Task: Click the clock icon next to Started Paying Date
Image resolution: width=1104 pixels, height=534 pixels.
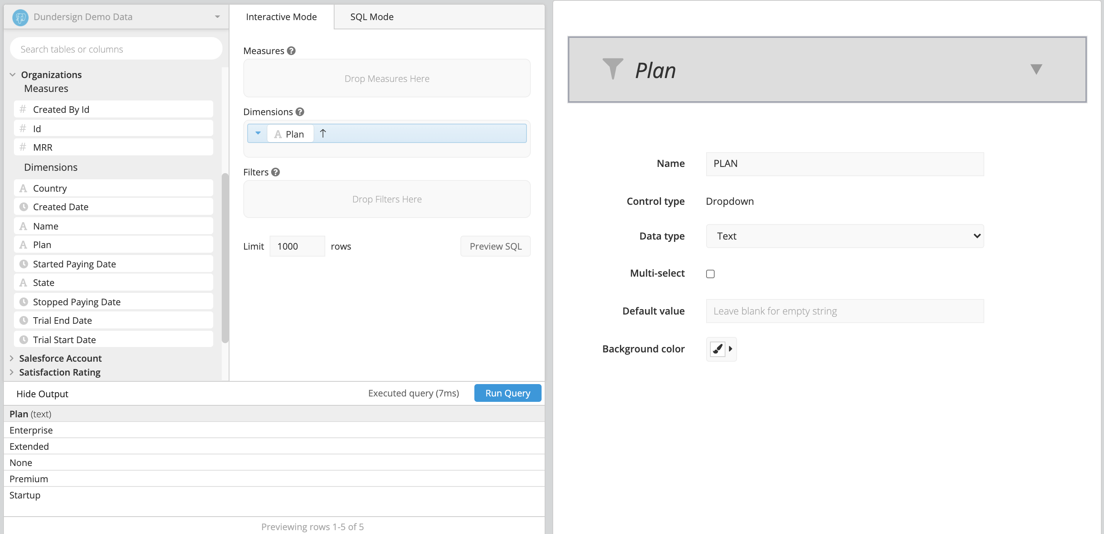Action: [24, 264]
